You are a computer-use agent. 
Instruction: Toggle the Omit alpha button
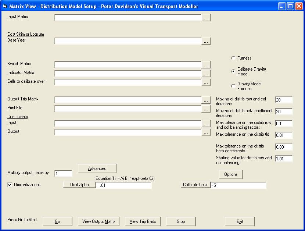(x=79, y=185)
